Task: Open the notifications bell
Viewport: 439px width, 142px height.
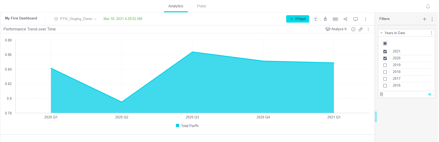Action: pos(428,6)
